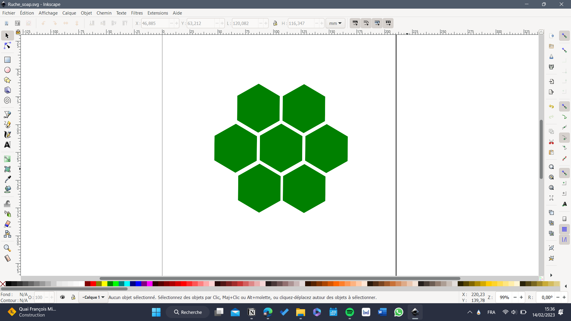Open the Calque menu

pos(69,13)
